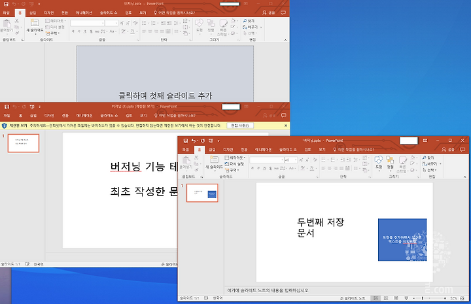Image resolution: width=471 pixels, height=304 pixels.
Task: Open Quick Access customize arrow in front window
Action: click(x=218, y=141)
